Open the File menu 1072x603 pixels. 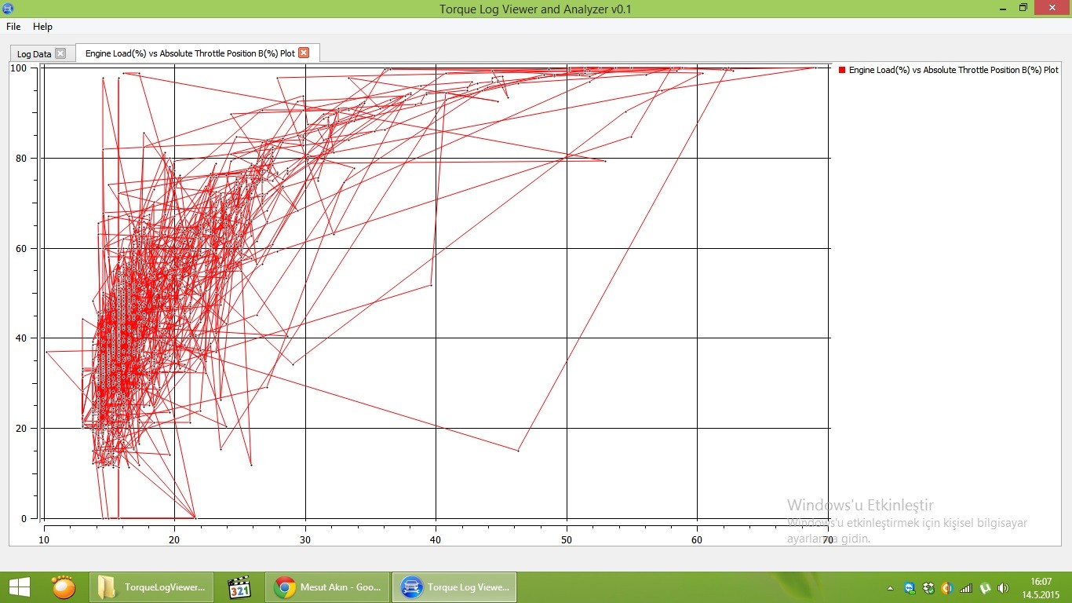coord(13,27)
